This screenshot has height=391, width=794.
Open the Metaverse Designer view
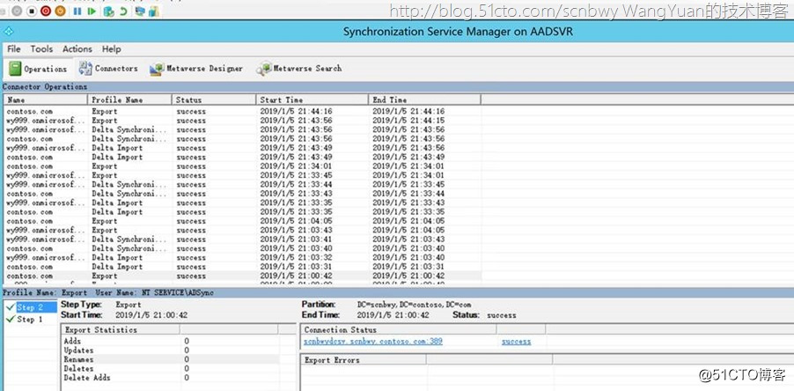tap(196, 69)
